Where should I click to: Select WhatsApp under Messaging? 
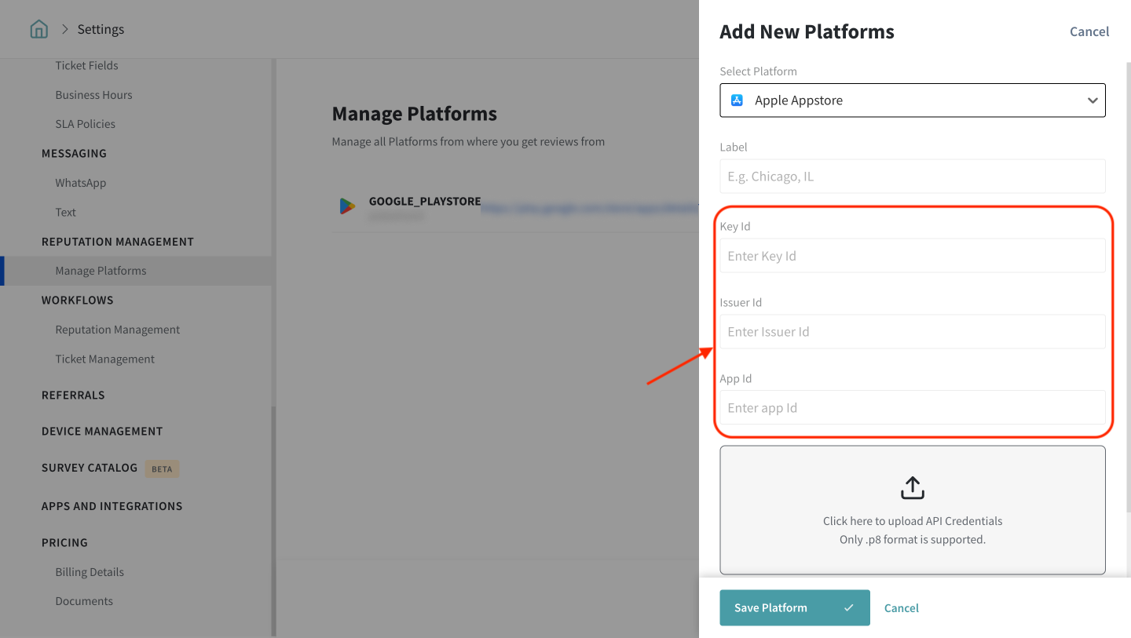pos(80,183)
